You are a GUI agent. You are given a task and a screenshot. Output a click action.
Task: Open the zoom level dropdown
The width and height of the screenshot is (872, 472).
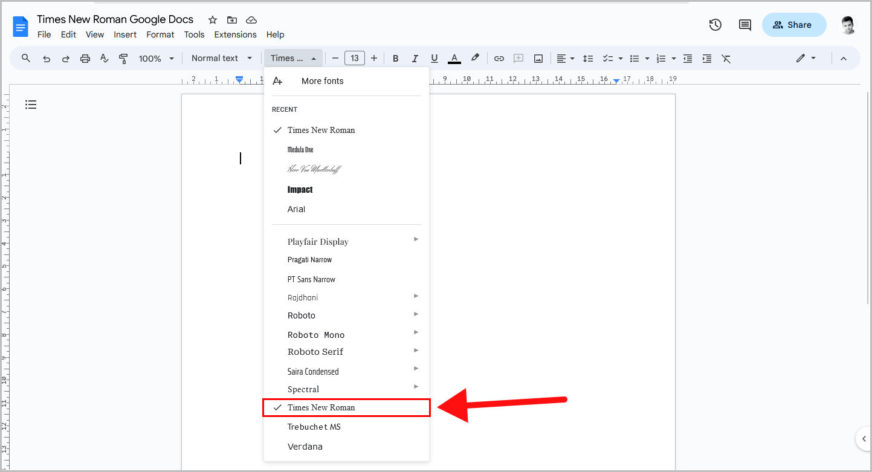pos(156,58)
